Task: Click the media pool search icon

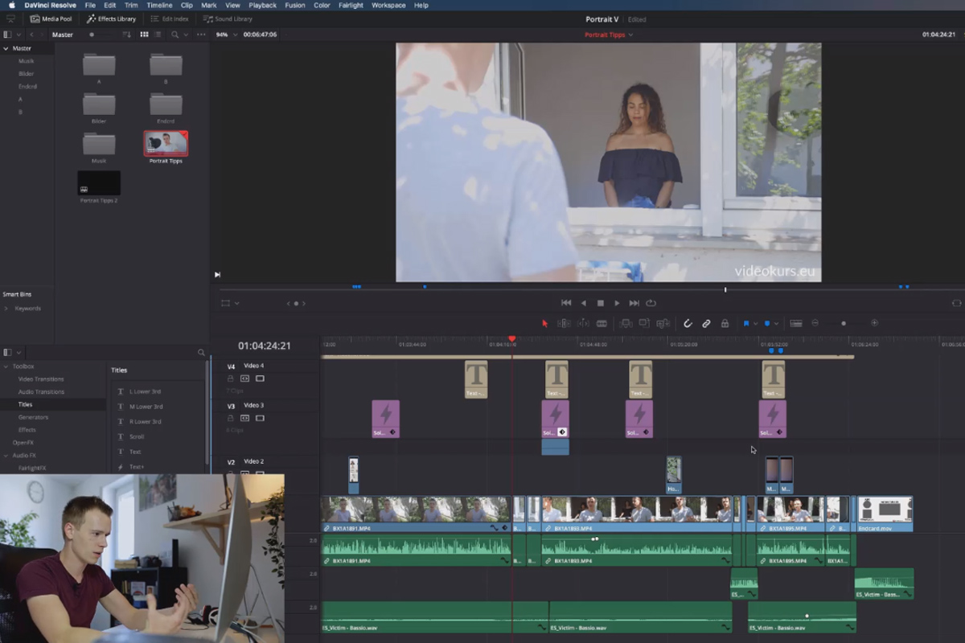Action: tap(175, 35)
